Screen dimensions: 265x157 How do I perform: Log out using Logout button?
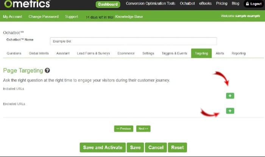[x=254, y=4]
